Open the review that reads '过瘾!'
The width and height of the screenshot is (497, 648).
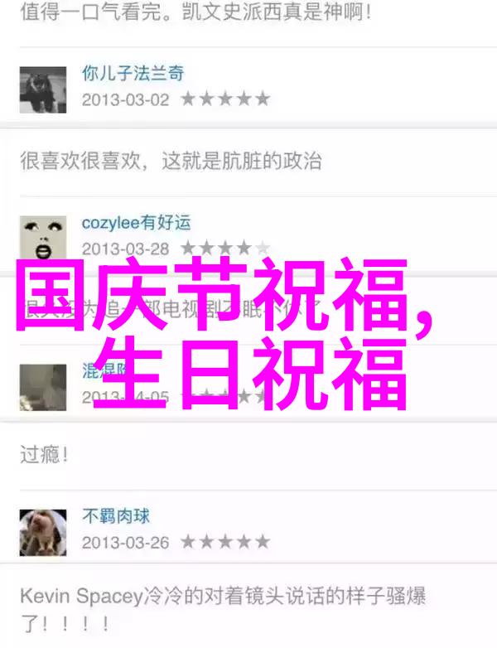pyautogui.click(x=44, y=455)
